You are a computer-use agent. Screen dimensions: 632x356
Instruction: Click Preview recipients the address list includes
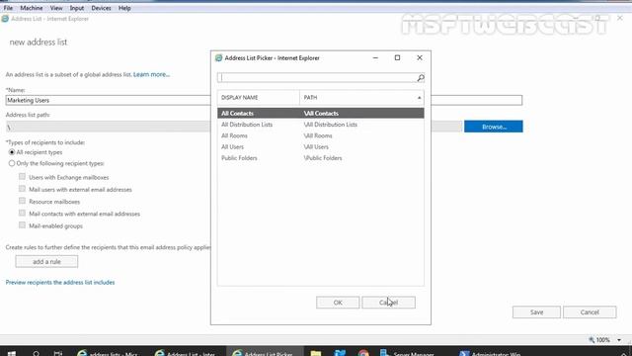(x=60, y=282)
